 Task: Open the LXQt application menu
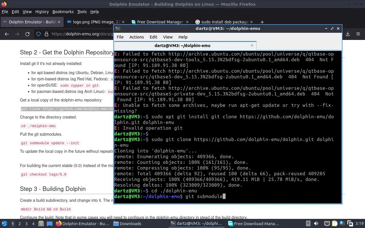click(x=4, y=224)
